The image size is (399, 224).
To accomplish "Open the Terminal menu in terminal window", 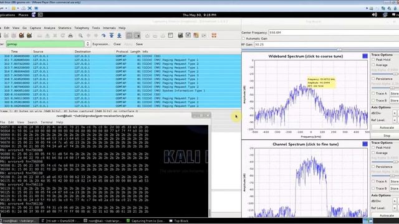I will point(47,122).
